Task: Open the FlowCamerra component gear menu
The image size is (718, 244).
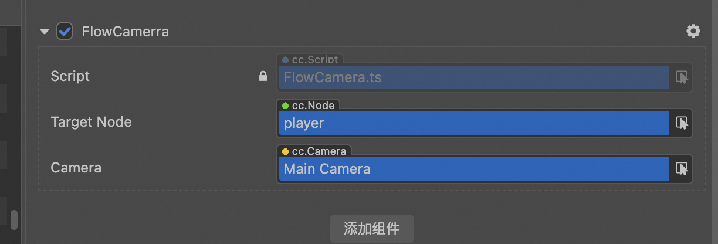Action: [x=693, y=31]
